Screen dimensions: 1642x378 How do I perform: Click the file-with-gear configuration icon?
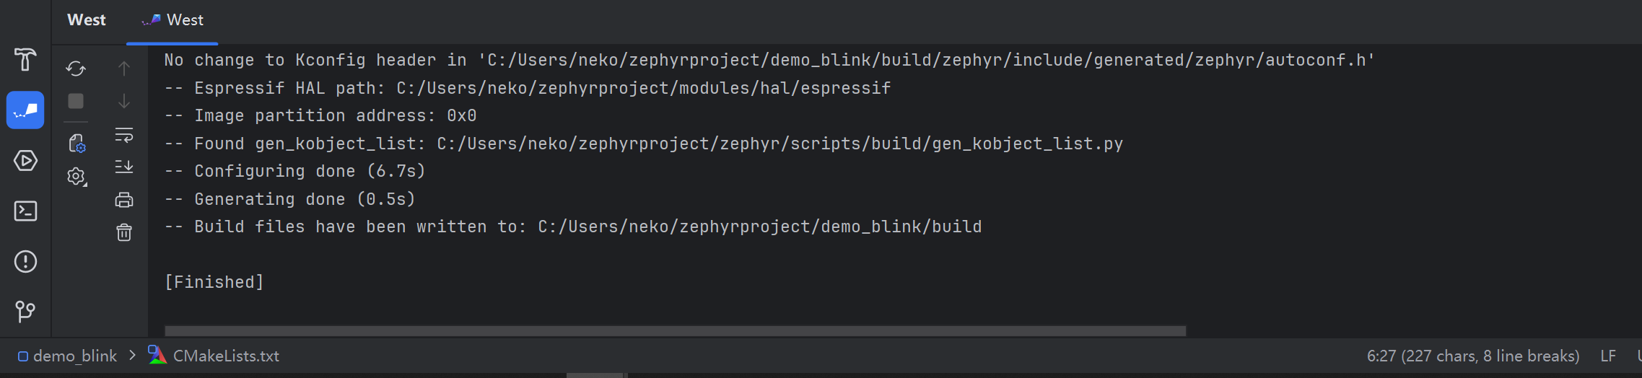(77, 144)
